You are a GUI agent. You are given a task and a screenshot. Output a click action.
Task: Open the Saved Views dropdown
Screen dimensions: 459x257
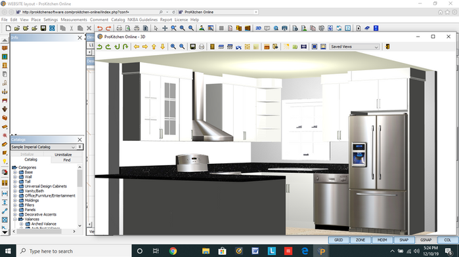point(355,47)
